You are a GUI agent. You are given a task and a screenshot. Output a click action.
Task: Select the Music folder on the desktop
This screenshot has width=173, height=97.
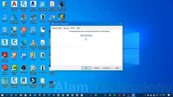tap(43, 56)
